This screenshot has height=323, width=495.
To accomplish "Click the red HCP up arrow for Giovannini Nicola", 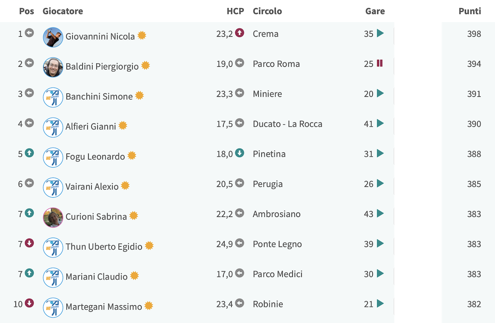I will [x=240, y=33].
